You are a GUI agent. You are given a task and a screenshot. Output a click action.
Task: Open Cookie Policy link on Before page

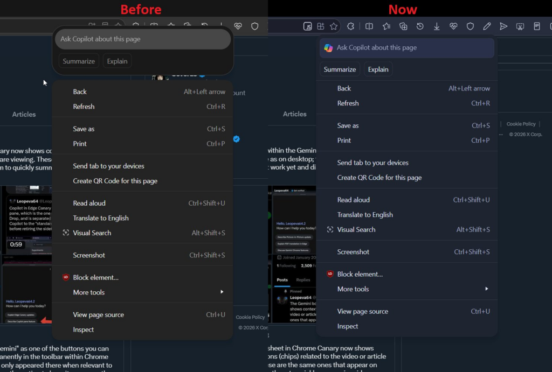(250, 317)
